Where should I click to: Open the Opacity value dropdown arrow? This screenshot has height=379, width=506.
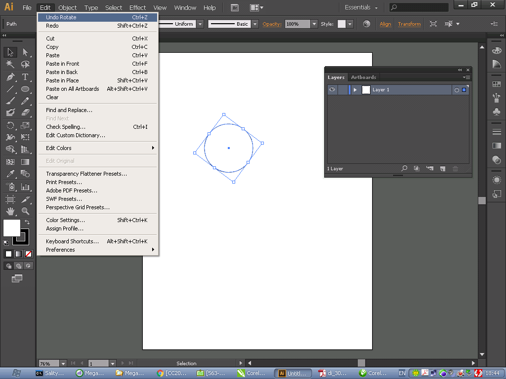click(x=314, y=24)
